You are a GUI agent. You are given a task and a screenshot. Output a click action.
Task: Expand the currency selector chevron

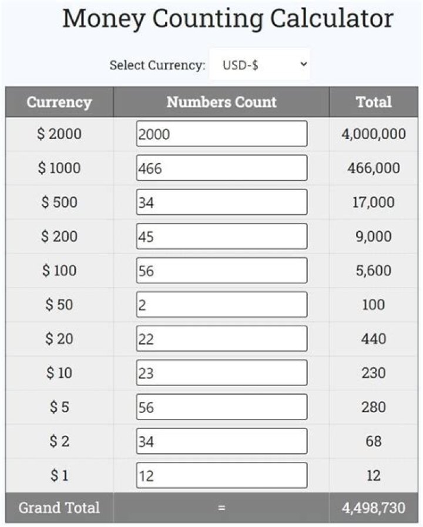[300, 63]
